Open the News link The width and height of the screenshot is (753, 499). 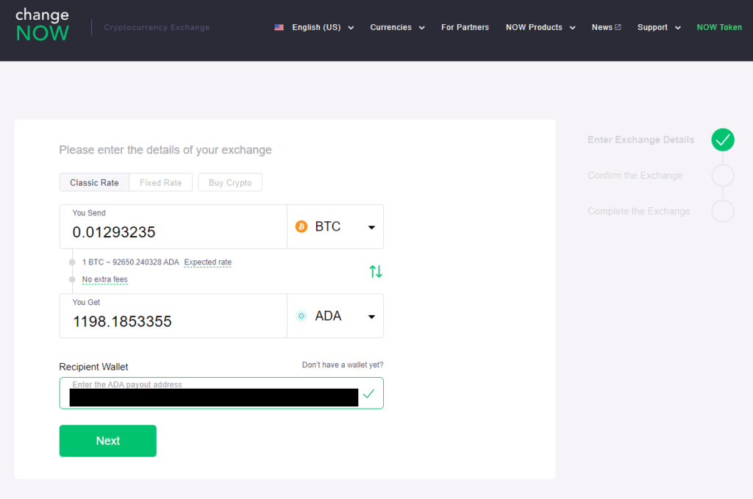point(606,27)
